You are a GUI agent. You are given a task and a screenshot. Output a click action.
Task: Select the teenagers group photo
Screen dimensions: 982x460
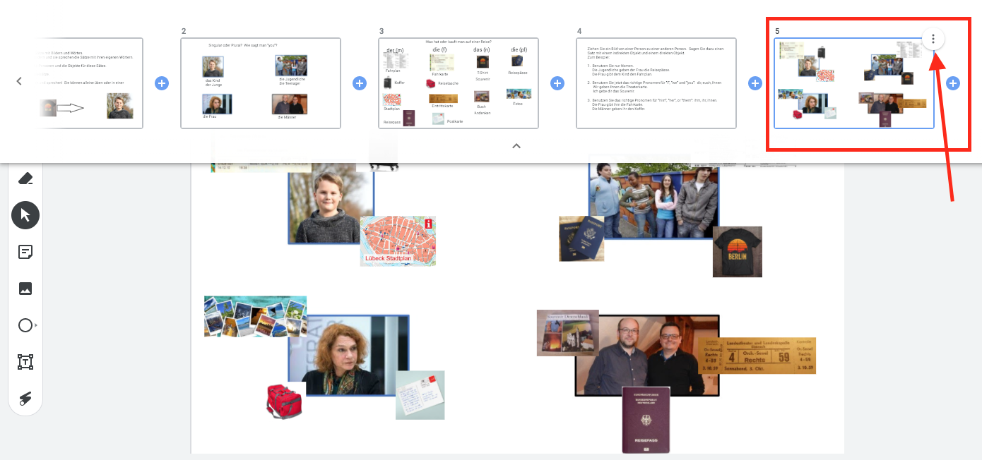click(653, 201)
